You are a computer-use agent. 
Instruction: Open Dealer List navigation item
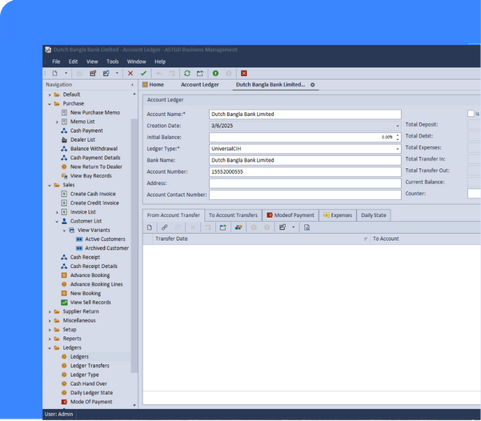[x=82, y=140]
